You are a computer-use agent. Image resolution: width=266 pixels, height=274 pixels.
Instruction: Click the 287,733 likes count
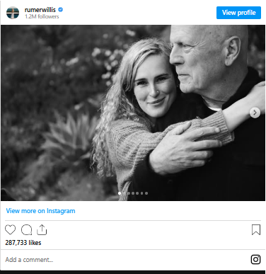23,243
